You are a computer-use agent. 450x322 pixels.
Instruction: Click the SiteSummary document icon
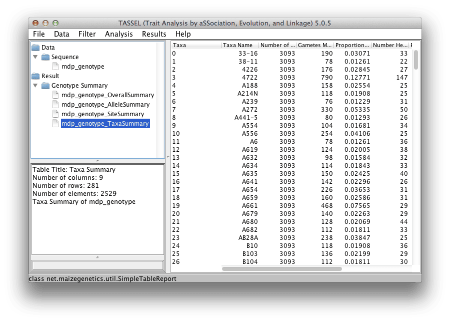pos(55,114)
